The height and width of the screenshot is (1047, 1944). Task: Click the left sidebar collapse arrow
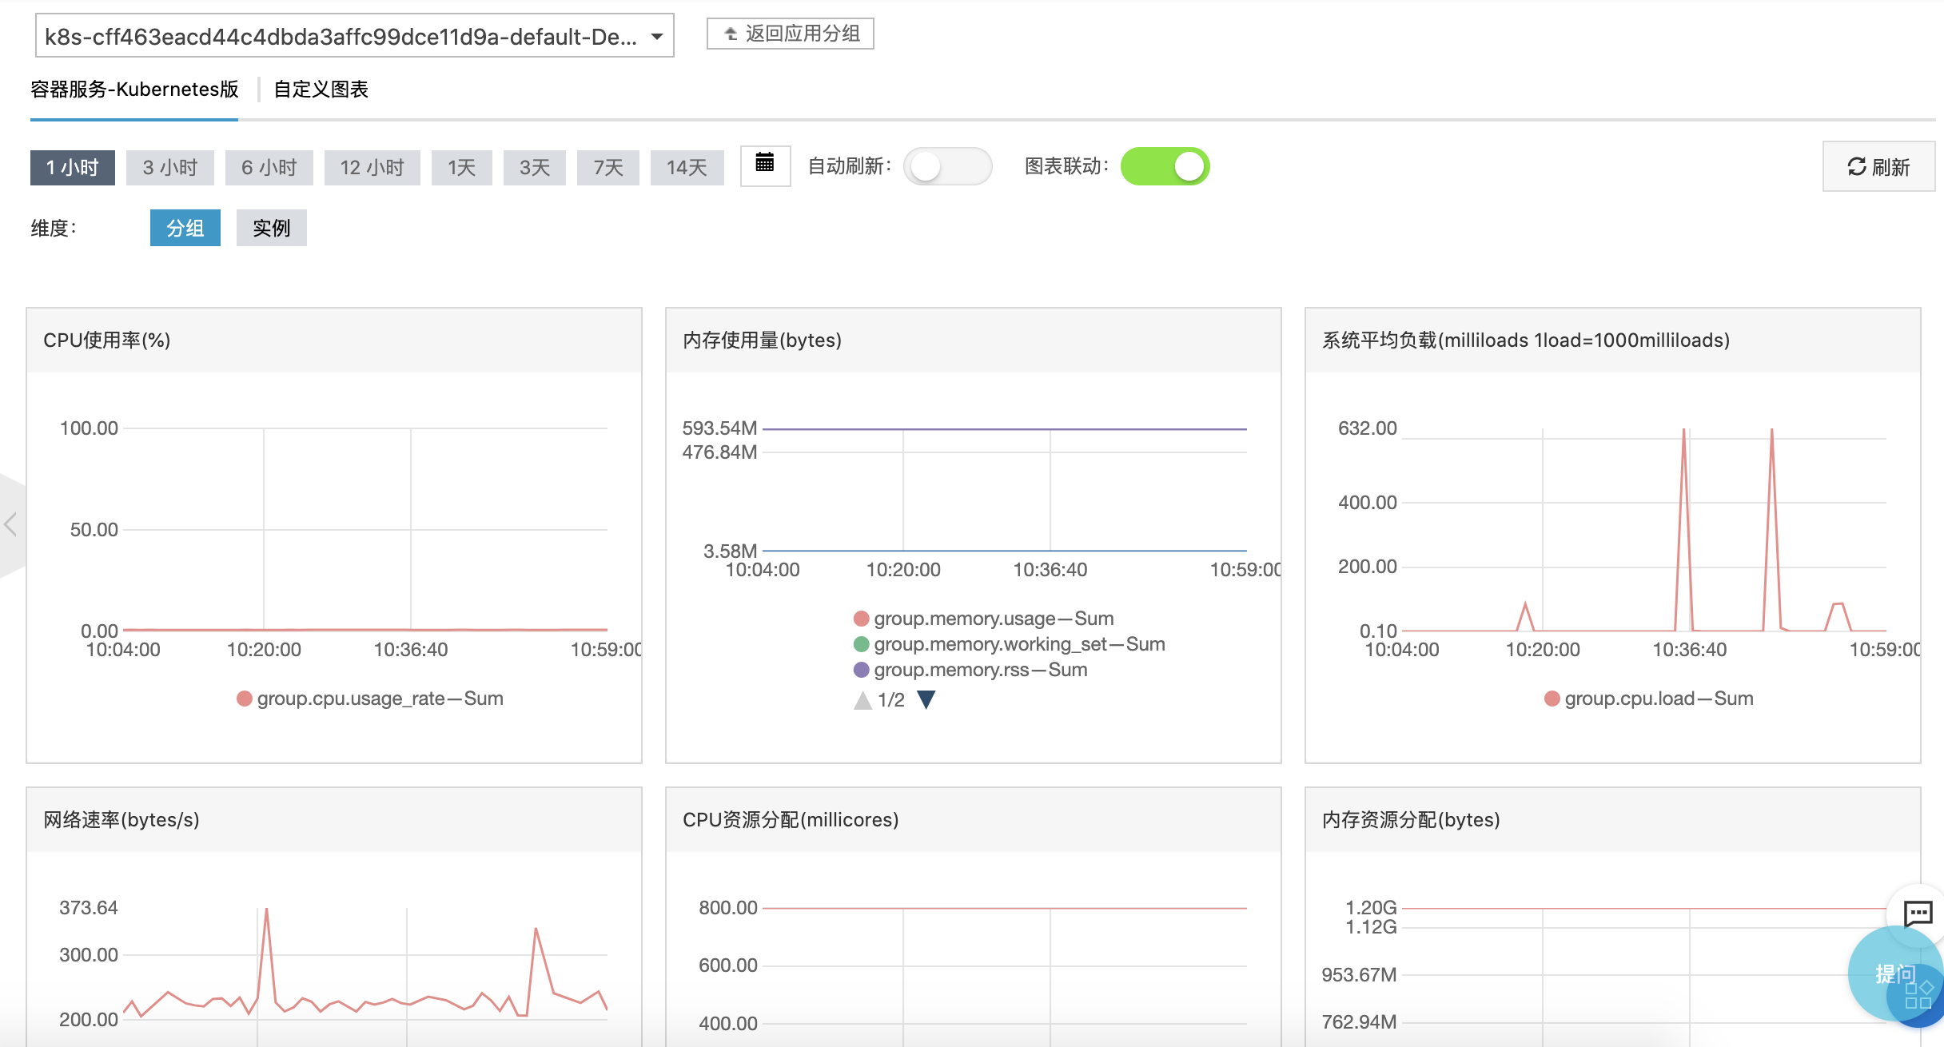click(x=11, y=525)
